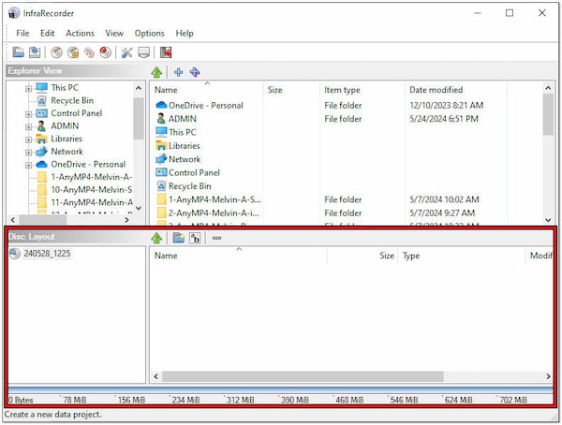Open the Edit menu
Screen dimensions: 562x425
coord(48,34)
